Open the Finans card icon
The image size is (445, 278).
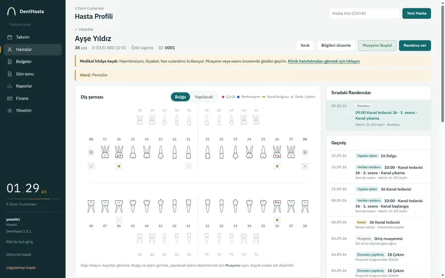pos(9,98)
